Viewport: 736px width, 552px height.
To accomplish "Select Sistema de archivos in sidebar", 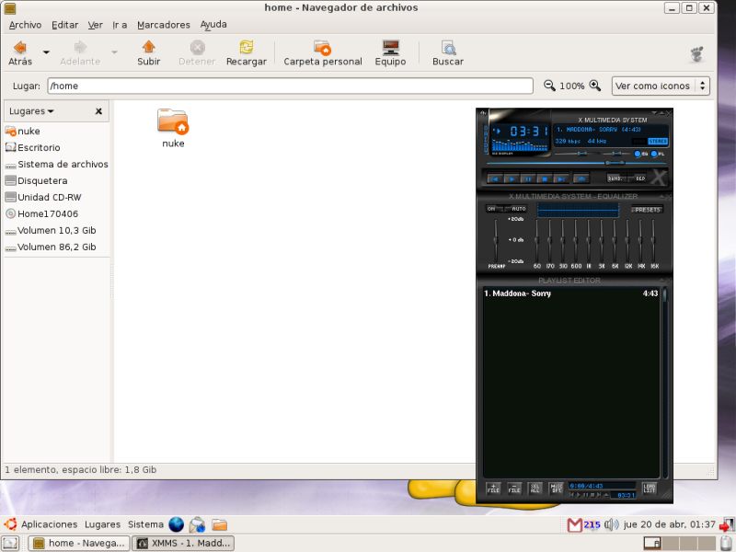I will click(x=56, y=165).
